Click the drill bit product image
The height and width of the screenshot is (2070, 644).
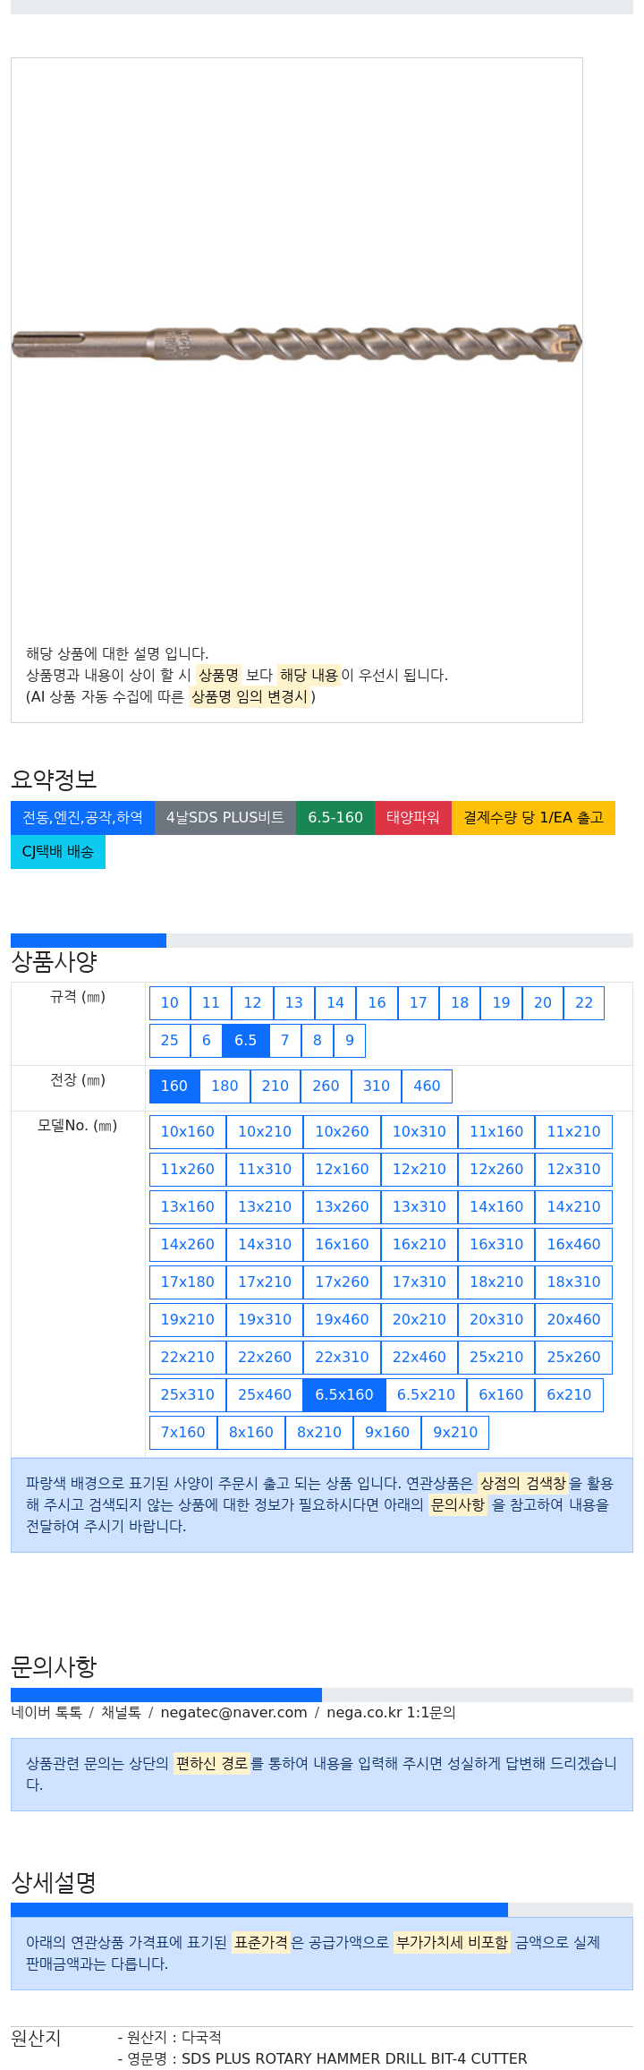click(x=296, y=343)
